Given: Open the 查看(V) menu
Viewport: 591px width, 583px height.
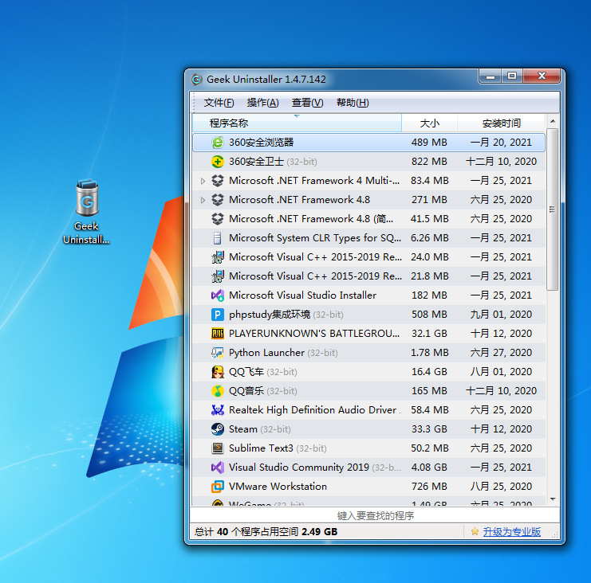Looking at the screenshot, I should point(307,103).
